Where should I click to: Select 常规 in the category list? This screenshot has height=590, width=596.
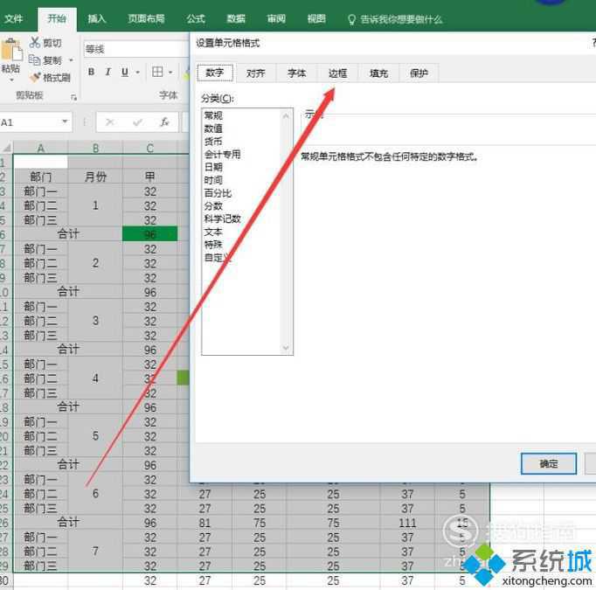click(213, 115)
